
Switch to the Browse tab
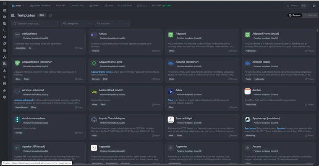295,15
